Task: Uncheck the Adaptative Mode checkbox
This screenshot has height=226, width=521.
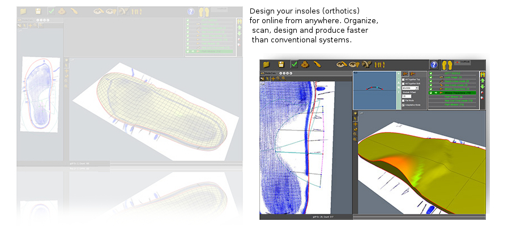Action: pyautogui.click(x=403, y=105)
